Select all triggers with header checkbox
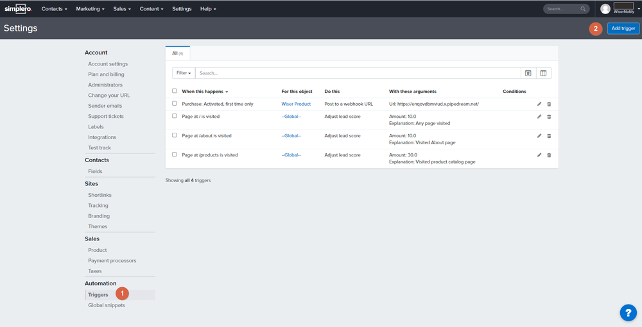 coord(175,91)
